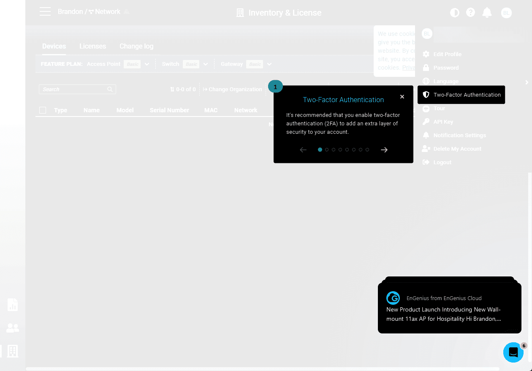This screenshot has width=532, height=371.
Task: Click the building icon beside Inventory & License
Action: (x=240, y=13)
